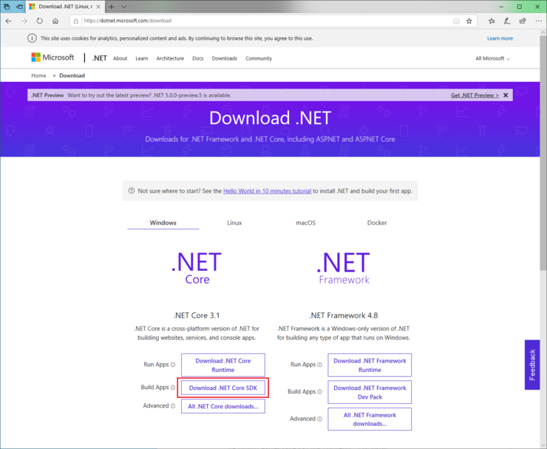Viewport: 547px width, 449px height.
Task: Expand the All Microsoft dropdown
Action: pos(492,58)
